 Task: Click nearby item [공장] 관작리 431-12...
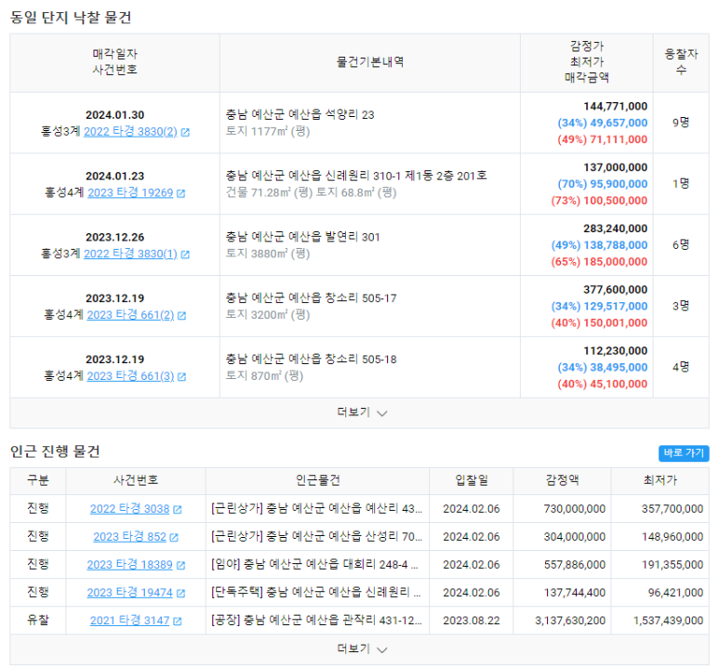click(x=316, y=621)
